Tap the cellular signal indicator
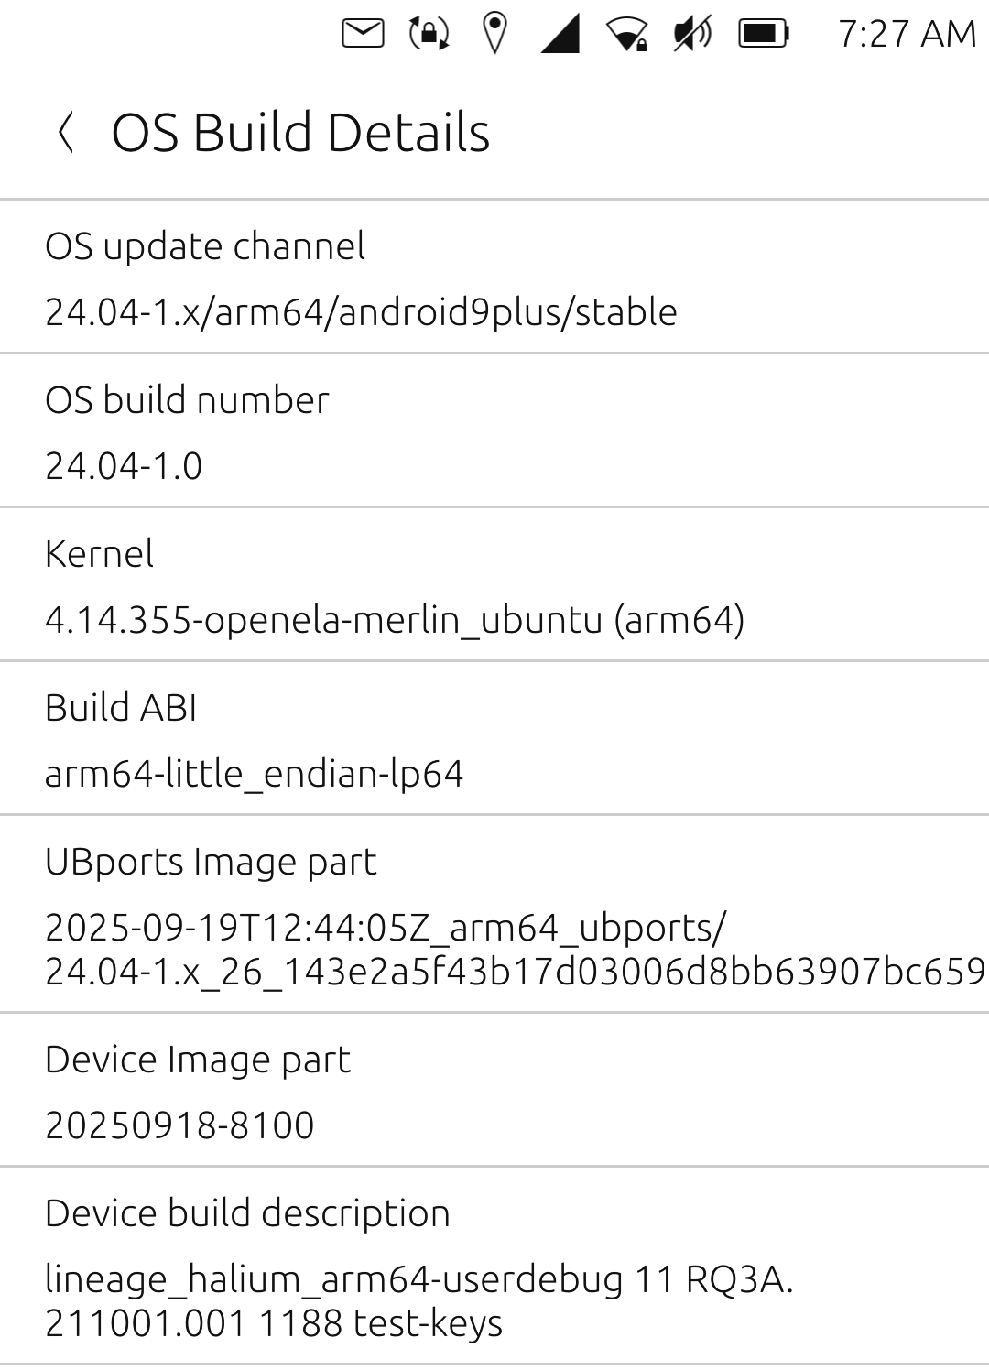 pos(560,35)
